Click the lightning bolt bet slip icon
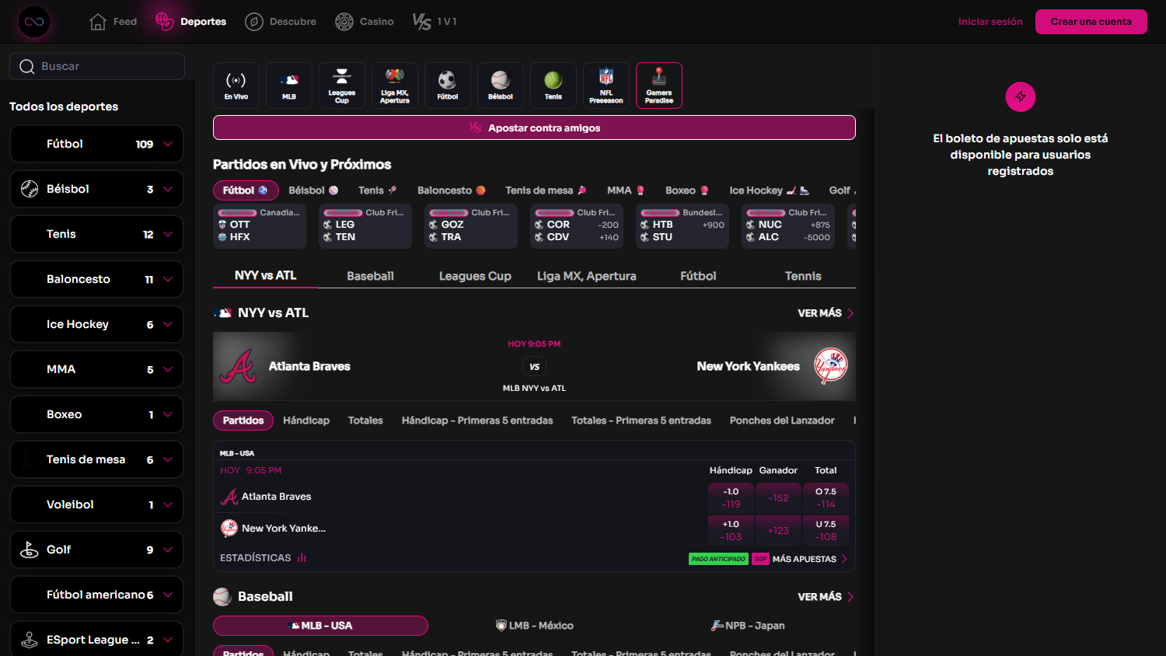Viewport: 1166px width, 656px height. click(x=1021, y=96)
